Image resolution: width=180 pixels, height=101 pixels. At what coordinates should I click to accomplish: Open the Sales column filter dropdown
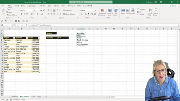pos(39,38)
